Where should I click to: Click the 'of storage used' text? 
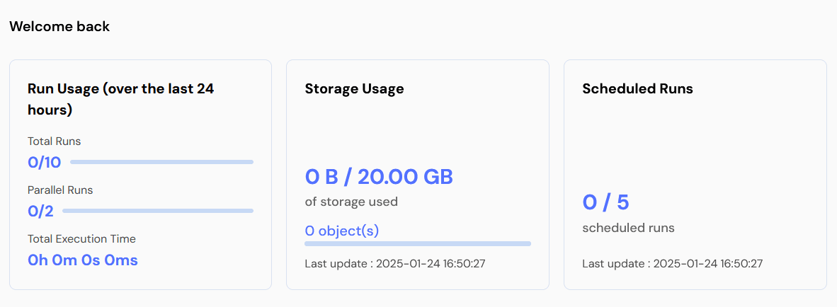351,202
